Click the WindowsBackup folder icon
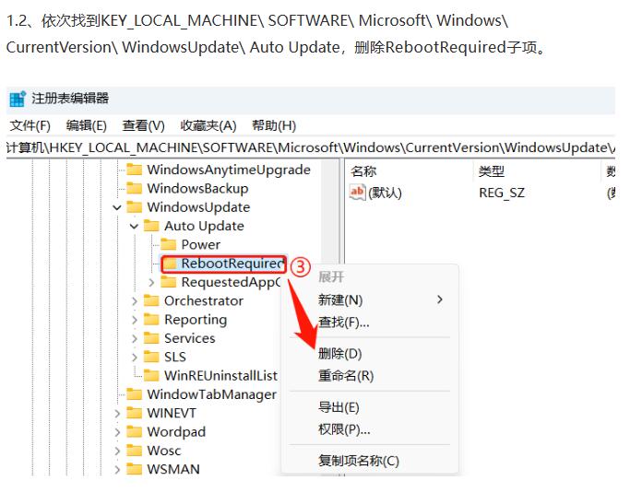The image size is (630, 493). click(135, 188)
